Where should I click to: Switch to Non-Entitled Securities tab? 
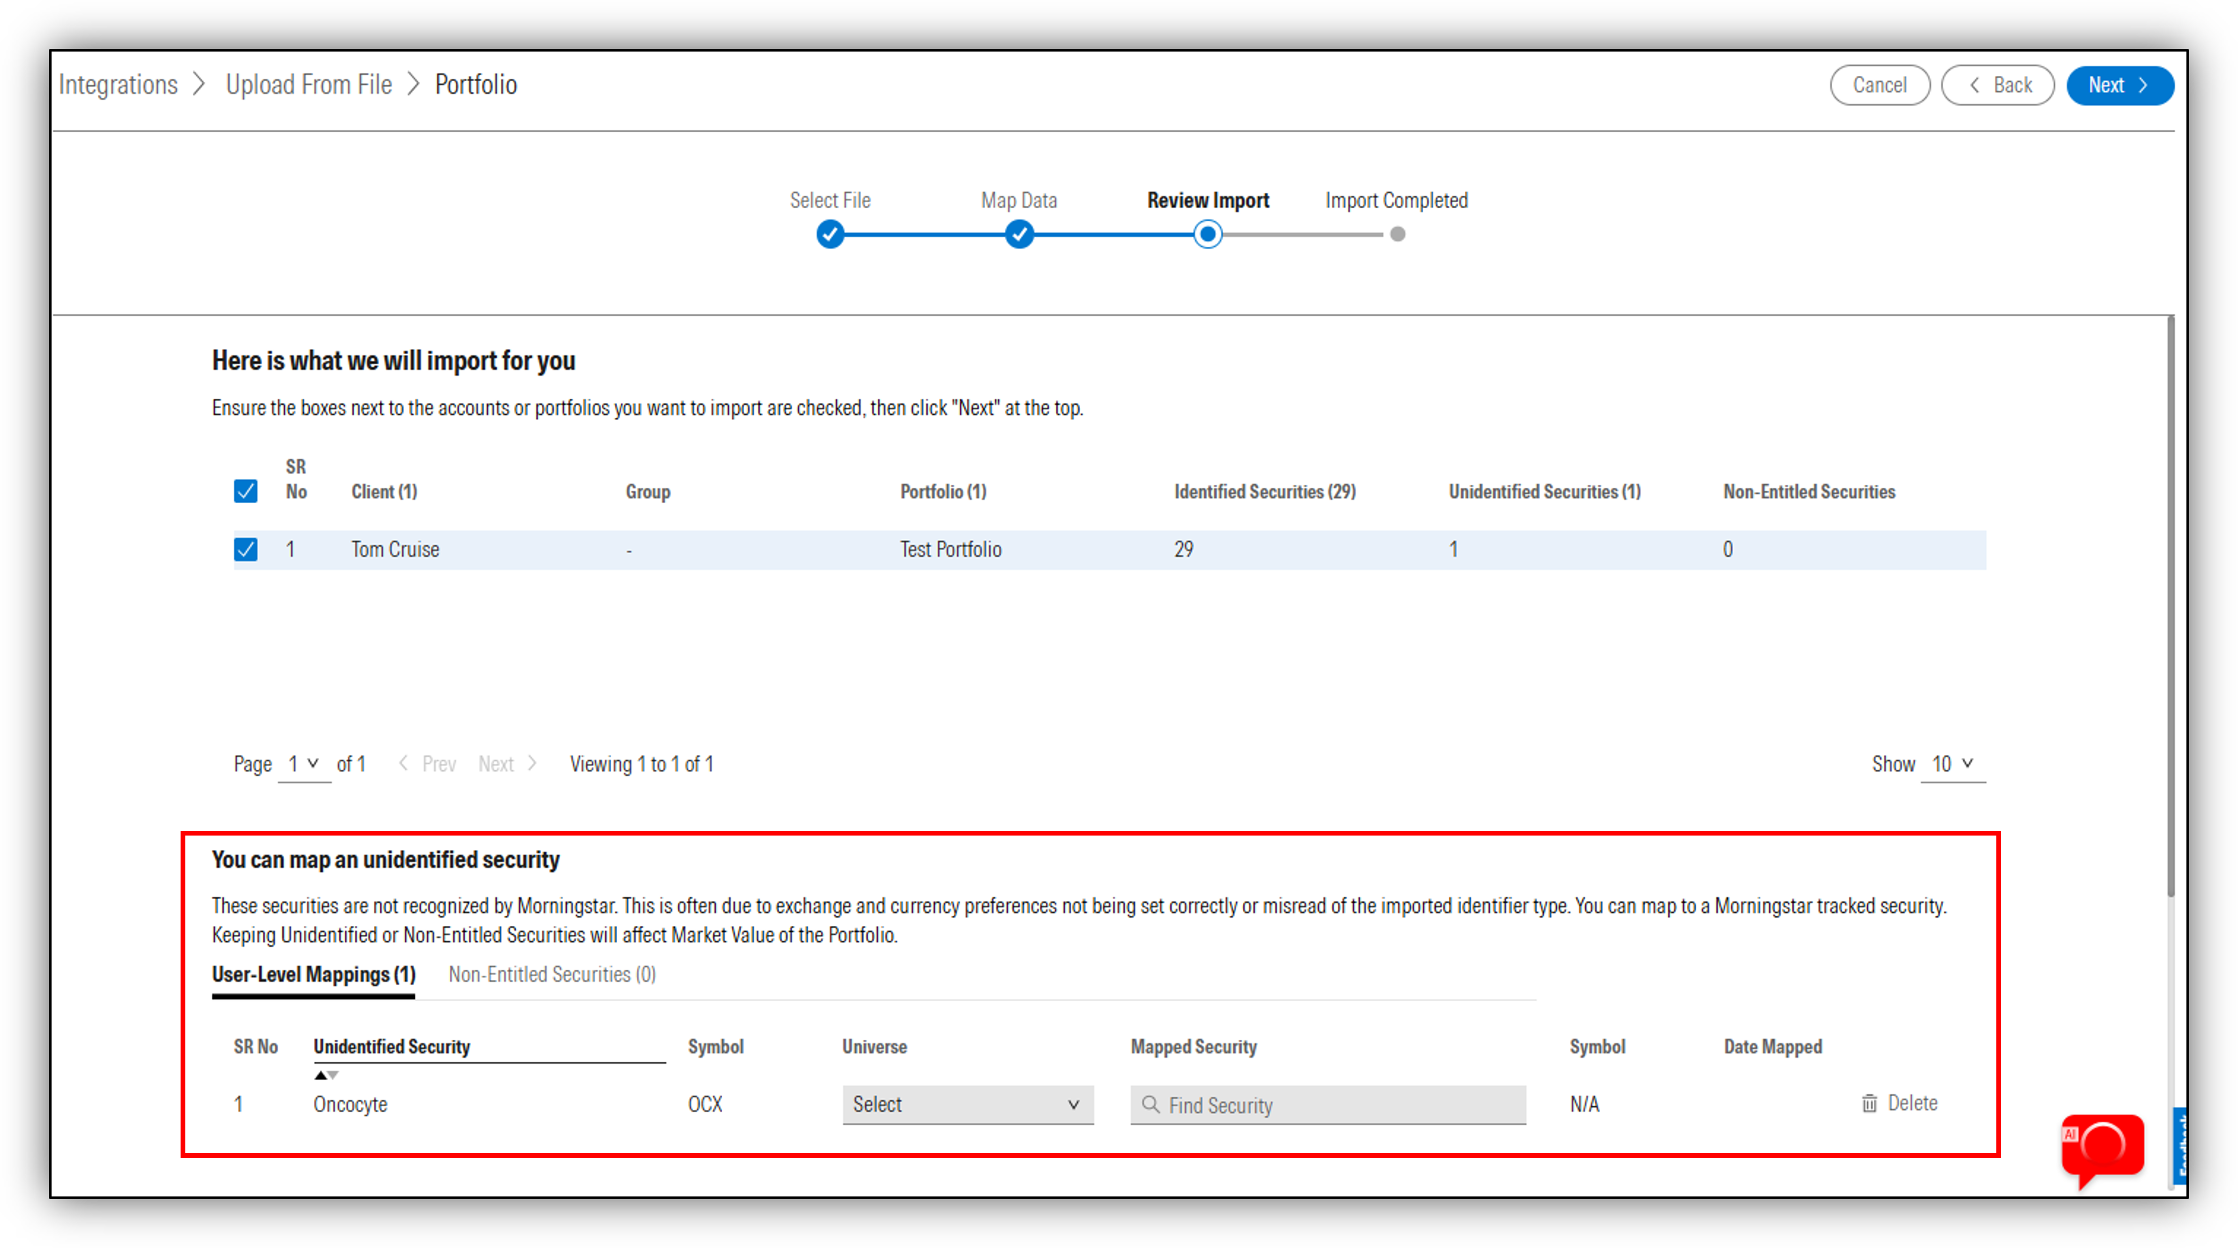(552, 975)
